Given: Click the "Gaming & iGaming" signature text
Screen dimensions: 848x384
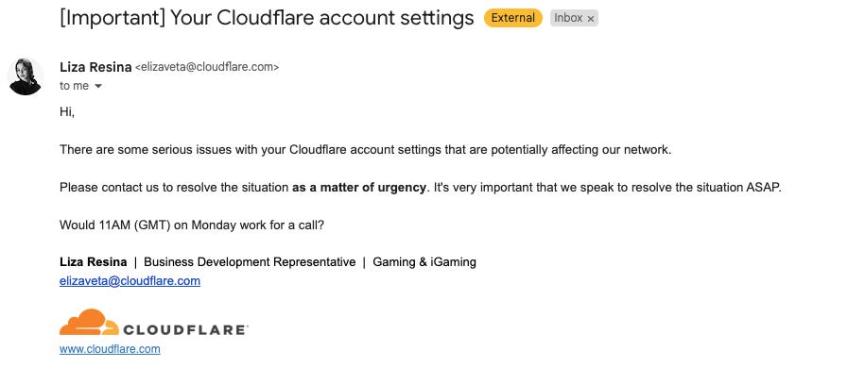Looking at the screenshot, I should click(424, 262).
